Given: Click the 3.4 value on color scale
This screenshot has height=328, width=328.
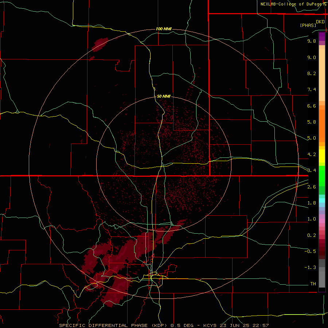Looking at the screenshot, I should (312, 171).
